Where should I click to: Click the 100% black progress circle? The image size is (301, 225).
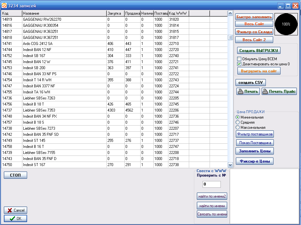(x=286, y=24)
